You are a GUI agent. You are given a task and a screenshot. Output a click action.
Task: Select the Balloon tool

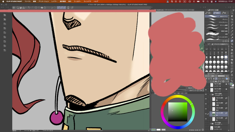(232, 78)
